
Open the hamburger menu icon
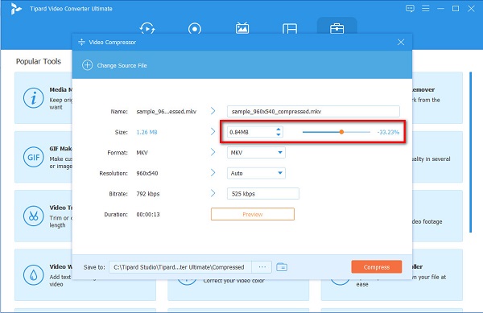425,9
